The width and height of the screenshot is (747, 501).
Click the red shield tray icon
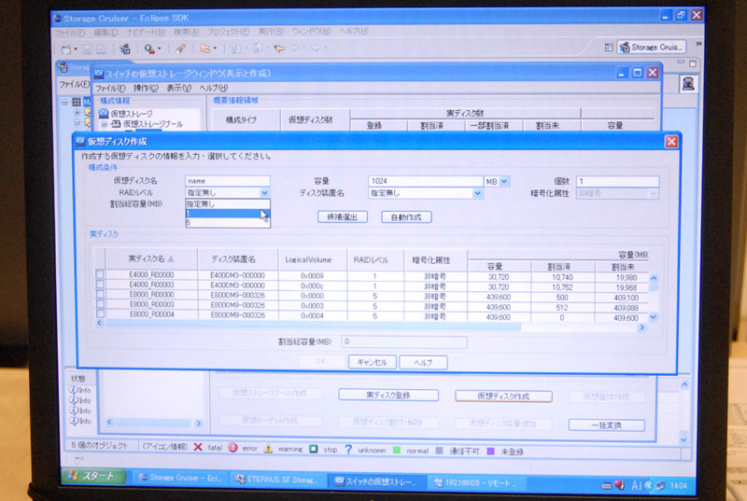click(619, 485)
